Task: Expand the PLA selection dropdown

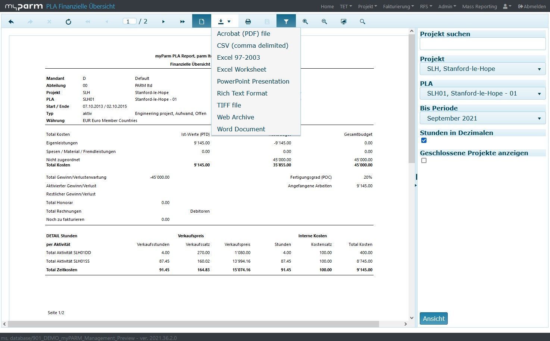Action: [482, 94]
